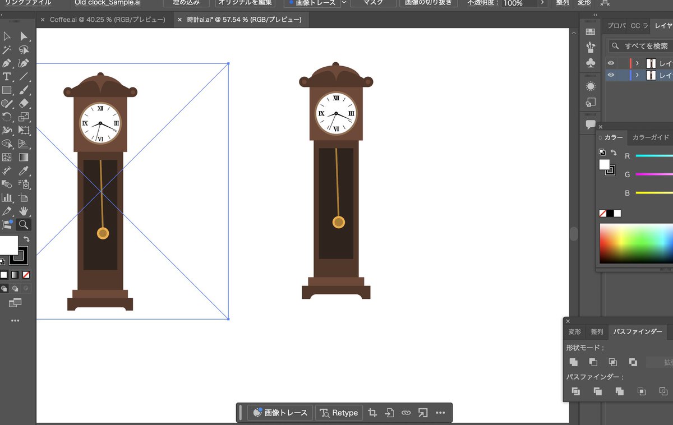Select the Line Segment tool
The width and height of the screenshot is (673, 425).
tap(24, 77)
